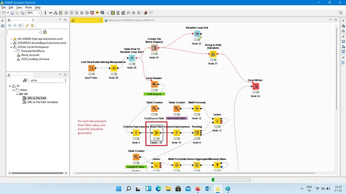Open File Explorer from the taskbar
Image resolution: width=346 pixels, height=194 pixels.
[168, 188]
